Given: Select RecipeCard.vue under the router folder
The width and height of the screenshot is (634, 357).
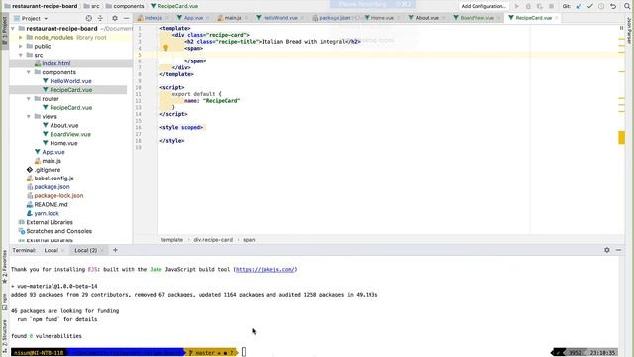Looking at the screenshot, I should pos(71,108).
